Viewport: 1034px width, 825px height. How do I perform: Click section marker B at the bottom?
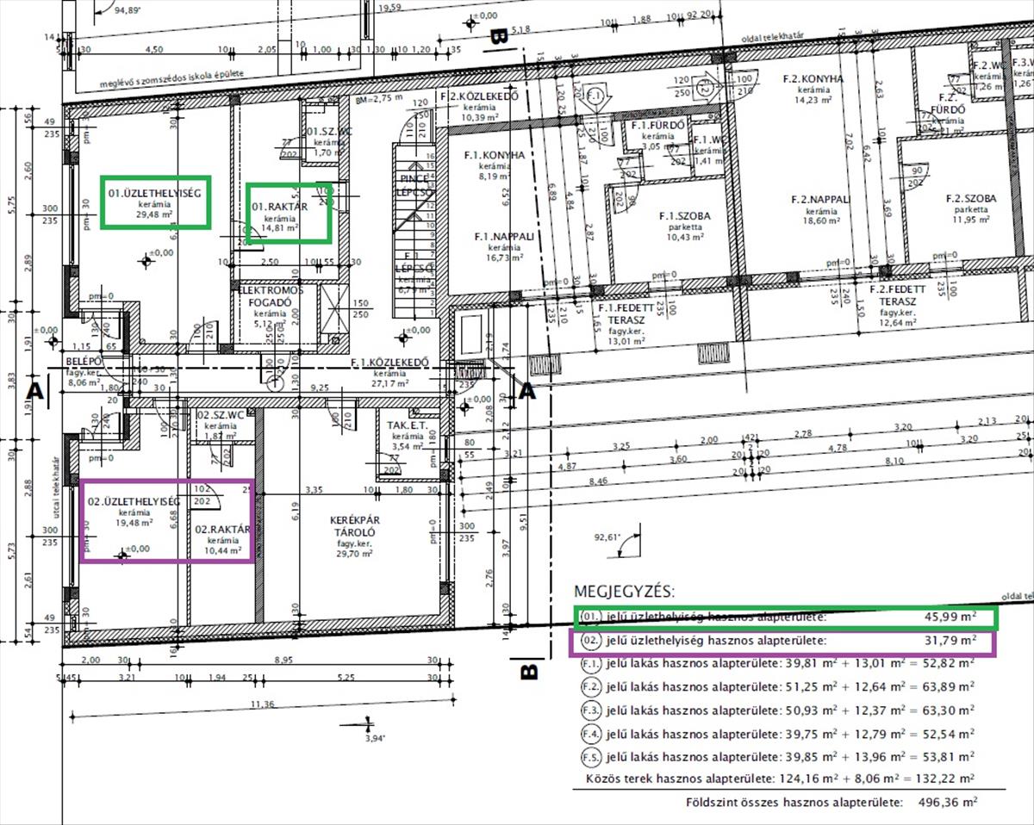tap(528, 670)
